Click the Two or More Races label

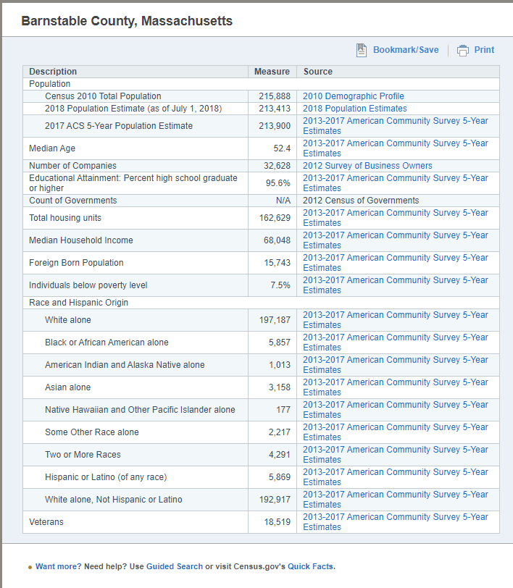coord(83,455)
